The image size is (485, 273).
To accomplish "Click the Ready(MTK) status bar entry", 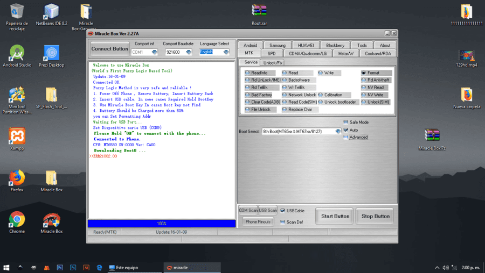I will (x=105, y=232).
